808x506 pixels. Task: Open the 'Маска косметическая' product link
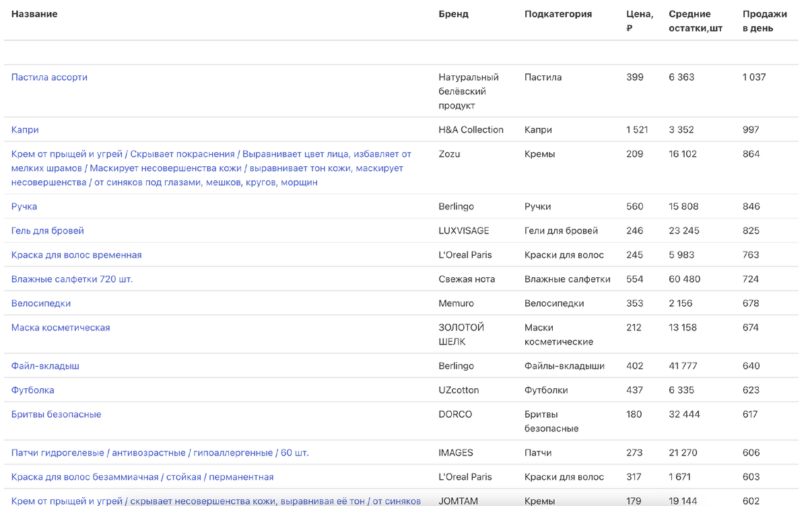tap(61, 328)
